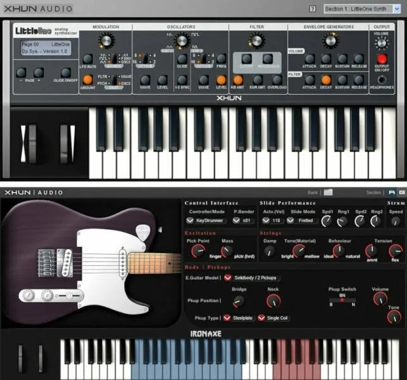Open the Bank folder icon
This screenshot has height=380, width=407.
point(328,192)
